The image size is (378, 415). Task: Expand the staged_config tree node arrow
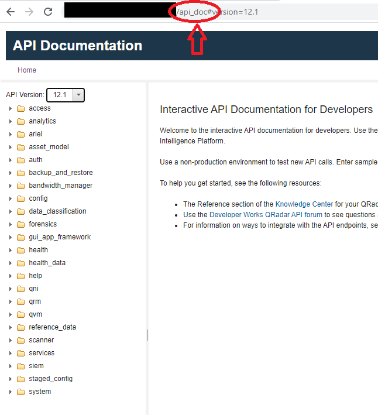[x=11, y=379]
